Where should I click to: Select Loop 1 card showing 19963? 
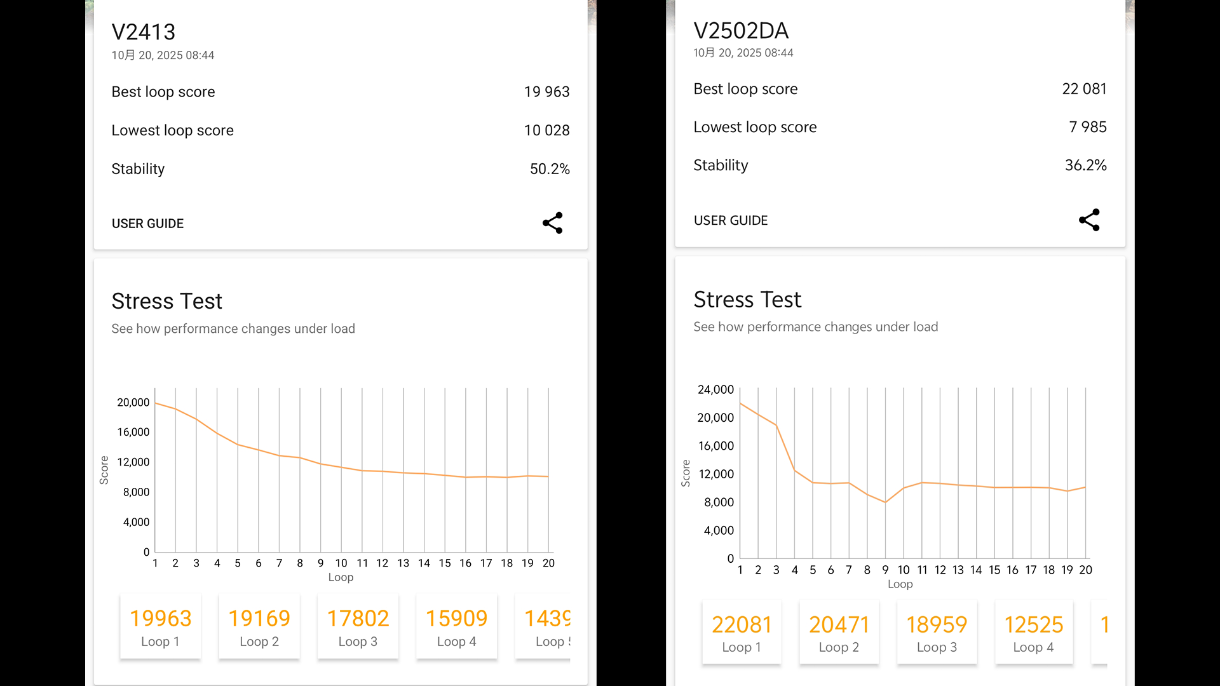click(161, 627)
